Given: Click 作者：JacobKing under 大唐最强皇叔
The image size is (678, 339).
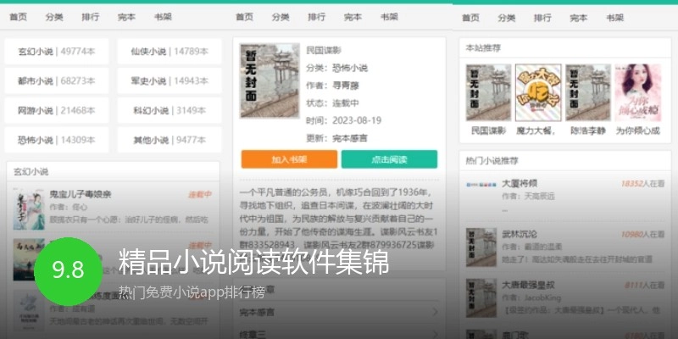Looking at the screenshot, I should [x=531, y=298].
